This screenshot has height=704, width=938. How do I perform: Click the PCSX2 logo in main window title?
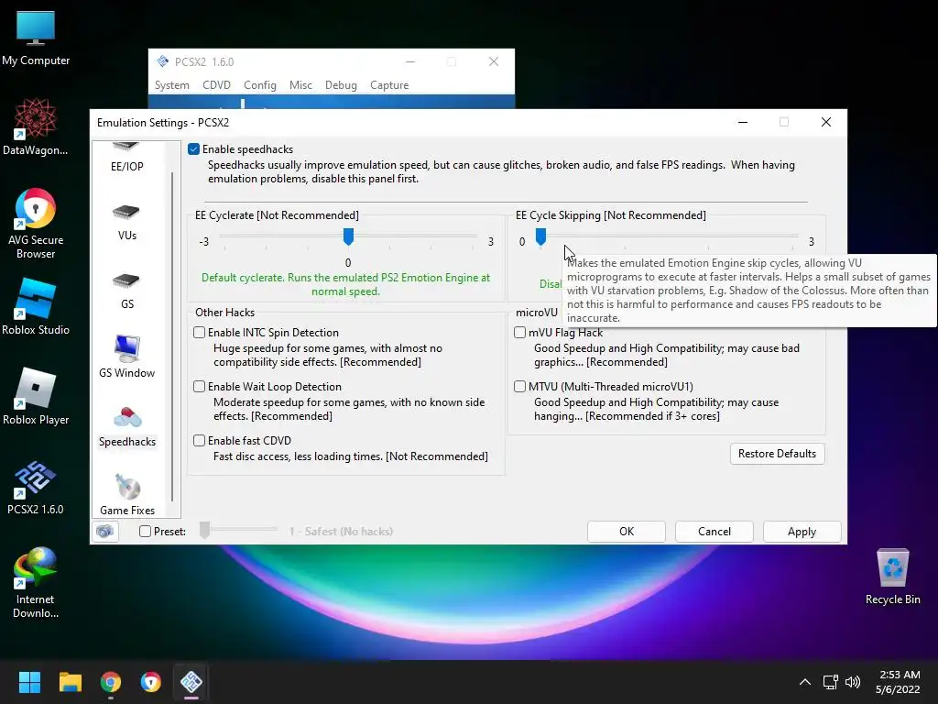coord(162,61)
